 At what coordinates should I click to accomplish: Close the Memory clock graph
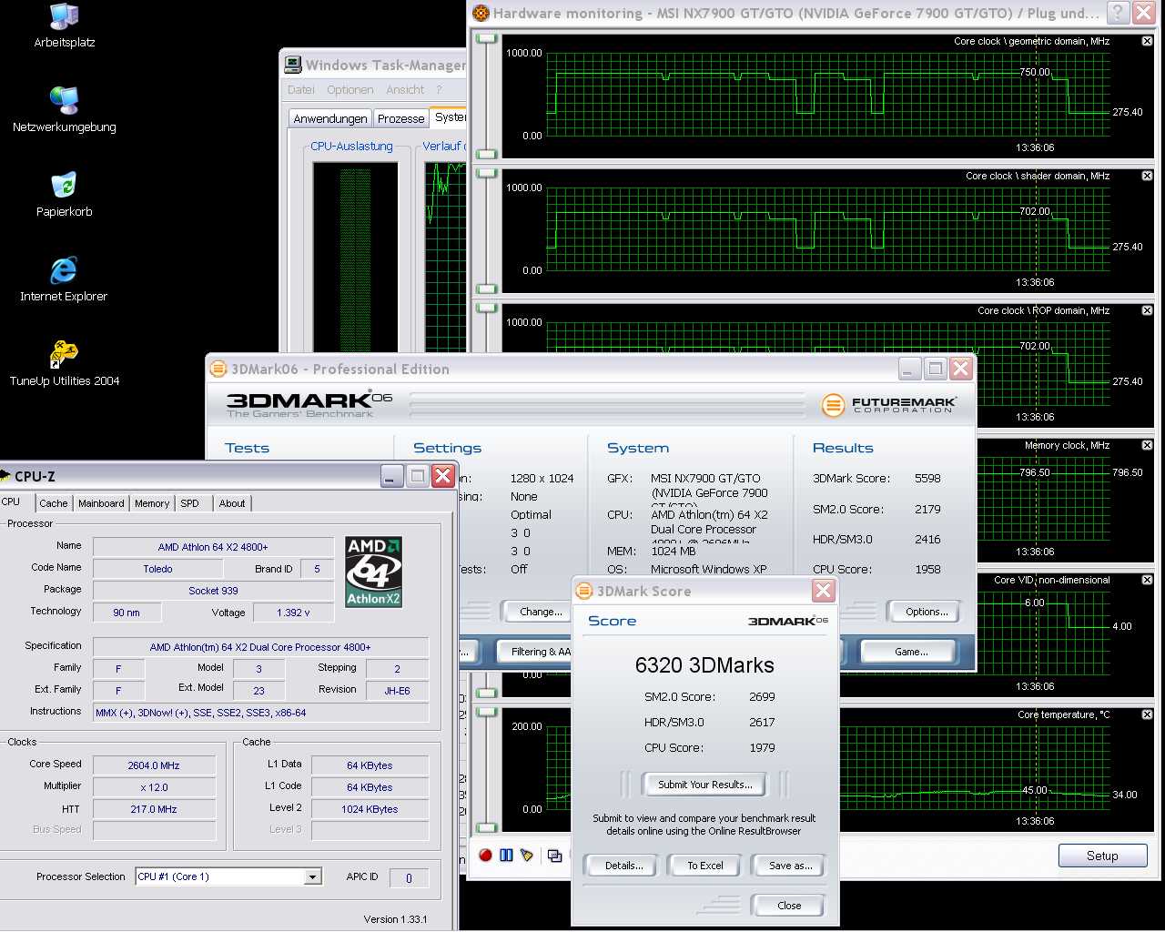[1147, 445]
